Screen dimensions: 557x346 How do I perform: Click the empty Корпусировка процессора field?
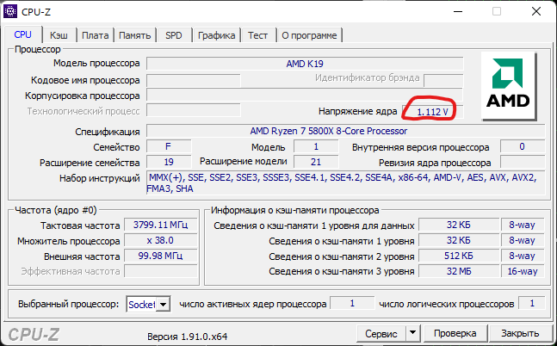(305, 96)
